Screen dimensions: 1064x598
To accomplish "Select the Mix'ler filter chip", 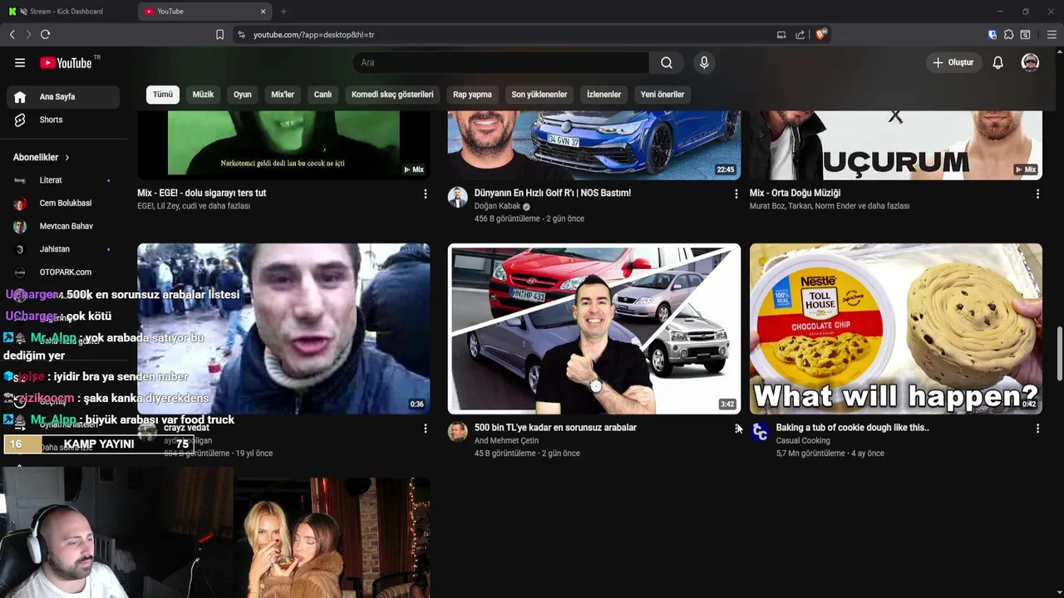I will click(283, 95).
